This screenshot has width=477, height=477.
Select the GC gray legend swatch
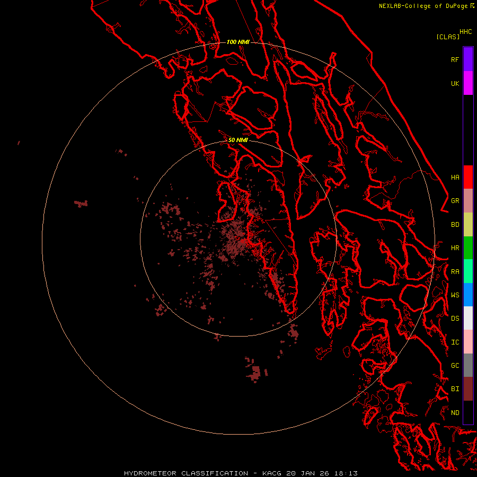[x=468, y=365]
